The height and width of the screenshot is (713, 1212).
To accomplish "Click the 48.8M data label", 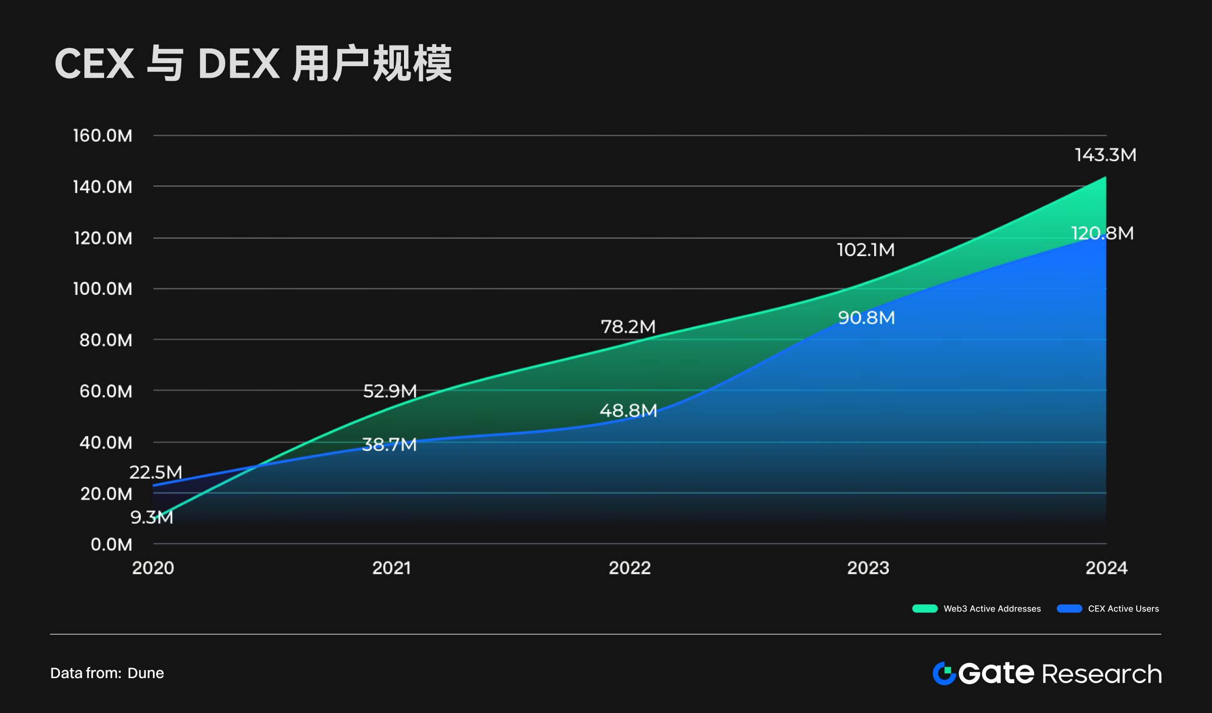I will click(628, 411).
